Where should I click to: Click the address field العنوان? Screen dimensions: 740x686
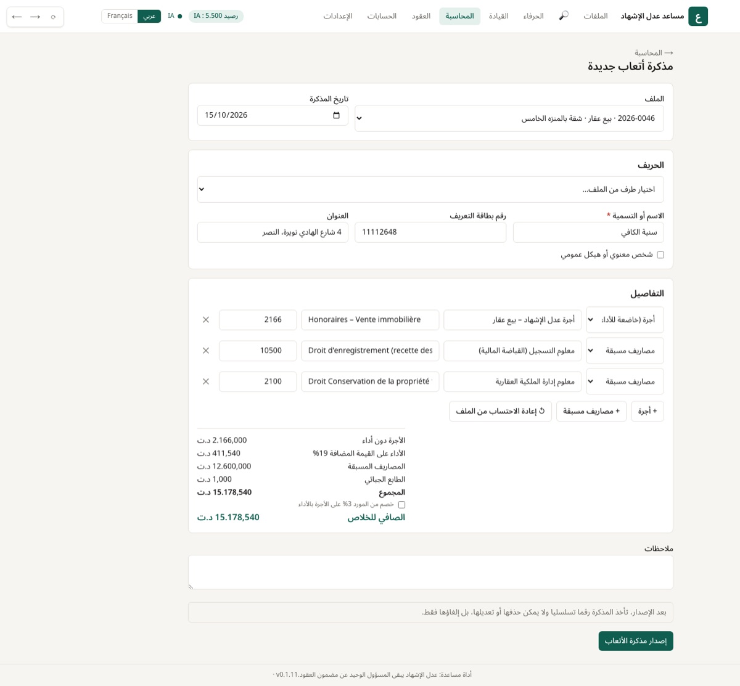pyautogui.click(x=273, y=232)
